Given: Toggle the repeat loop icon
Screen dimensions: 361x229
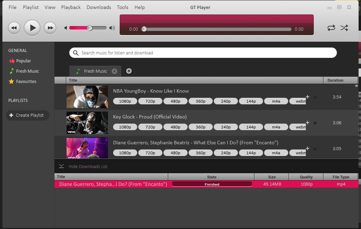Looking at the screenshot, I should pos(331,28).
